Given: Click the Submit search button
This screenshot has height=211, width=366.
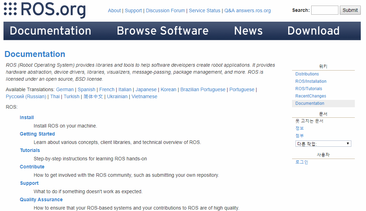Looking at the screenshot, I should tap(350, 10).
